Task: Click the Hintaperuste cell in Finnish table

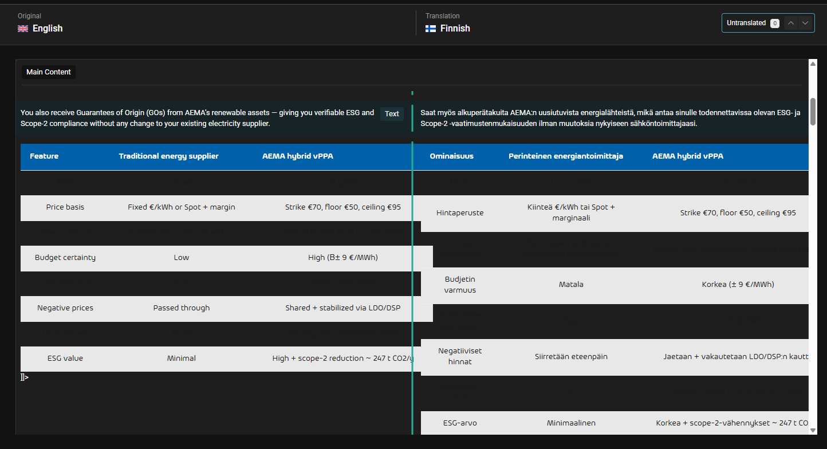Action: tap(460, 213)
